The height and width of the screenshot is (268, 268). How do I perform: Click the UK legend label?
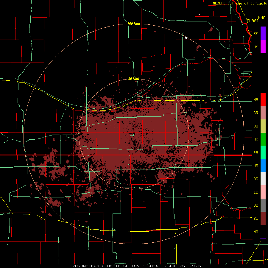click(255, 47)
